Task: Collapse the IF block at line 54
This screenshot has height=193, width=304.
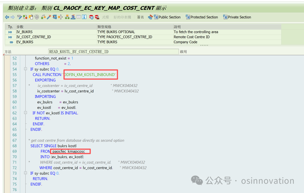Action: tap(25, 69)
